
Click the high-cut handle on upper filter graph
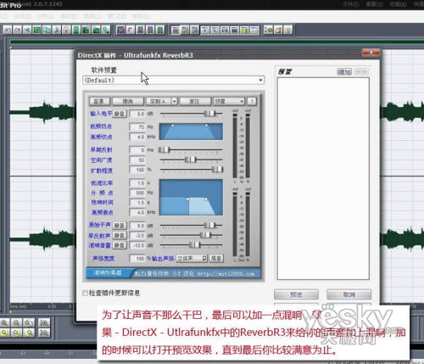(x=206, y=126)
